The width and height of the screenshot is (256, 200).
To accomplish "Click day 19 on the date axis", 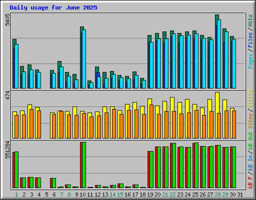I will (x=150, y=194).
